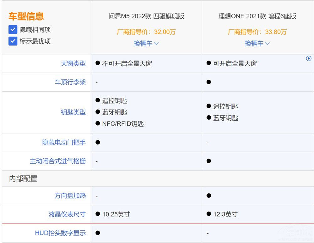Open 换辆车 dropdown for 理想ONE
This screenshot has width=314, height=243.
click(257, 43)
